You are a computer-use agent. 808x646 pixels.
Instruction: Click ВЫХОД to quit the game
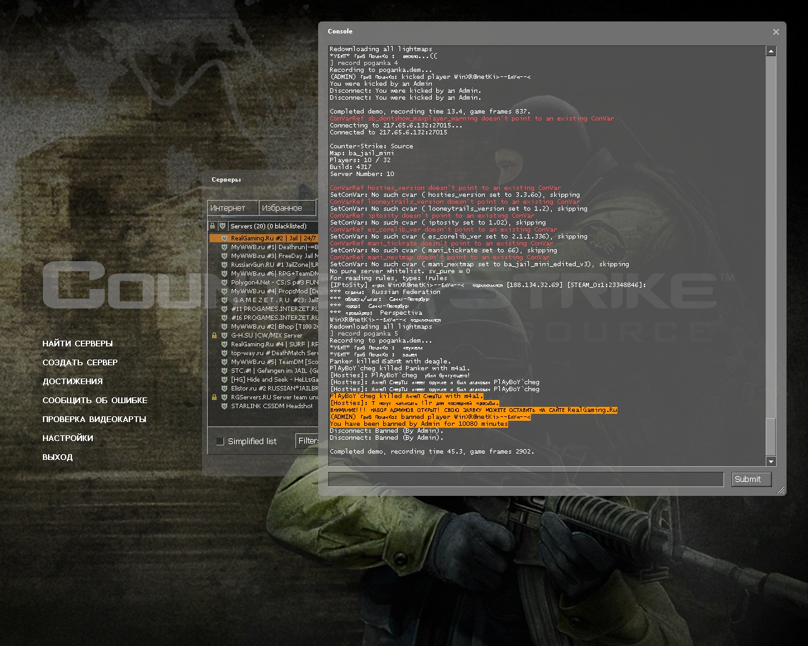pyautogui.click(x=57, y=457)
